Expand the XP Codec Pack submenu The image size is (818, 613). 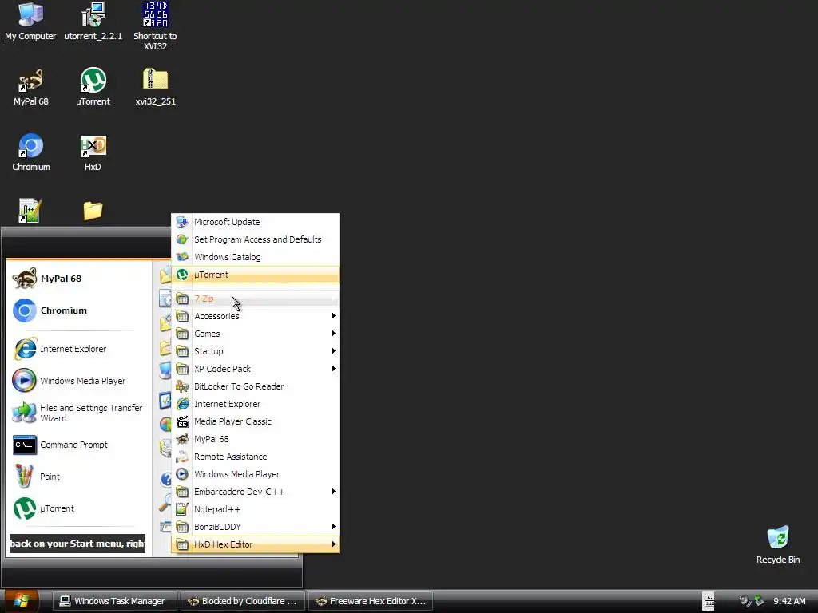click(x=255, y=369)
